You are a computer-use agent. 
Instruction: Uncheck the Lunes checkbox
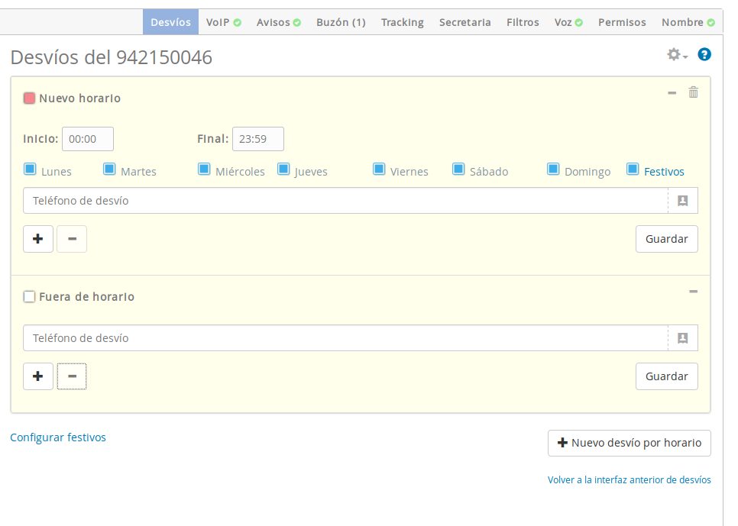pyautogui.click(x=30, y=169)
